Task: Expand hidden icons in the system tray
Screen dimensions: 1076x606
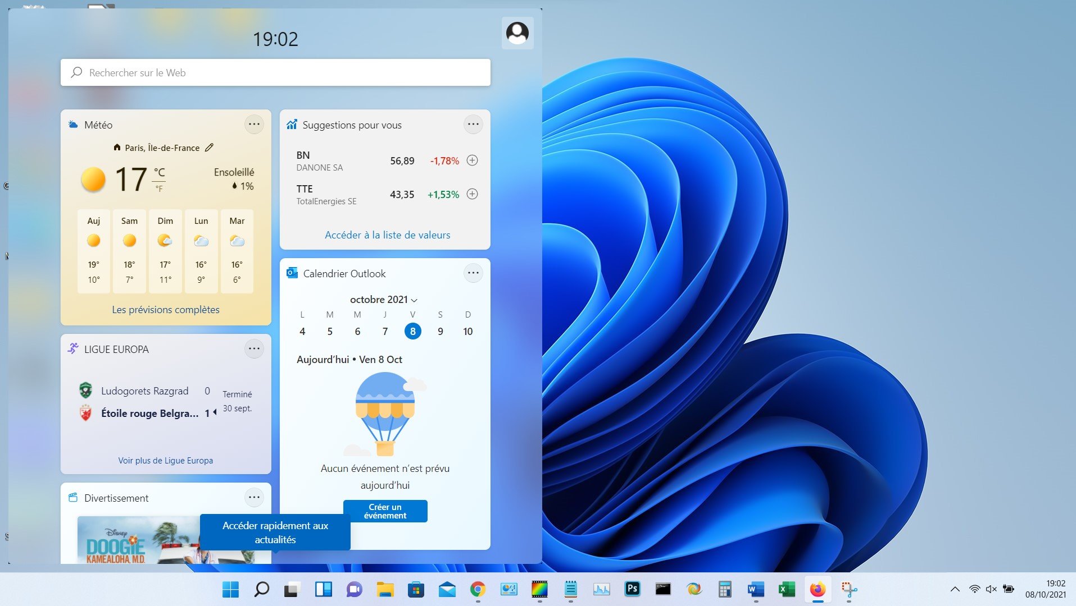Action: [955, 589]
